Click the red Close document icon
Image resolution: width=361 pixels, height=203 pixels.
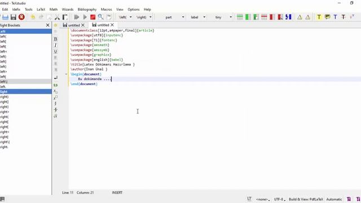pos(21,17)
